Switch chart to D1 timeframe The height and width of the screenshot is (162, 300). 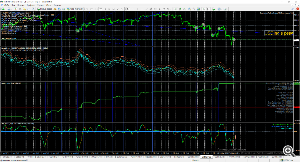[x=114, y=9]
